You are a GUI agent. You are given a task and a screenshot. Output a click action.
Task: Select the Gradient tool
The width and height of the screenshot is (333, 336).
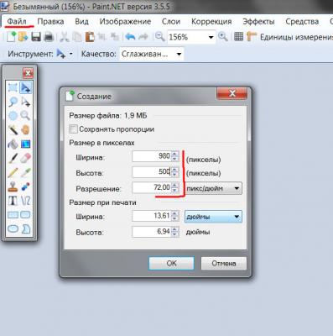click(x=26, y=144)
